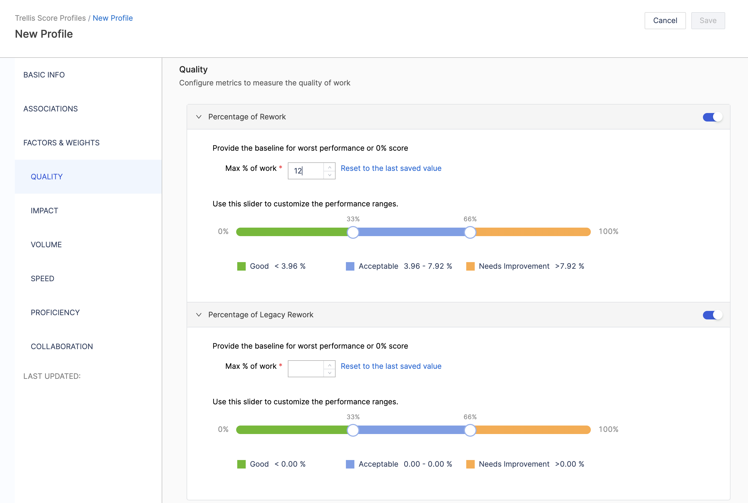Click decrement arrow on Legacy Rework Max % field
The image size is (748, 503).
pos(329,373)
